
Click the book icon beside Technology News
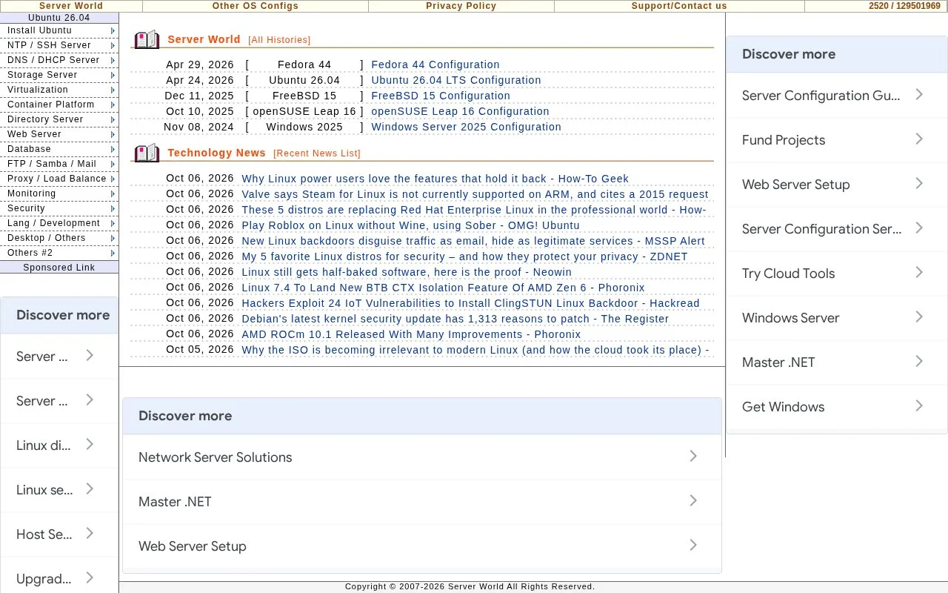147,153
